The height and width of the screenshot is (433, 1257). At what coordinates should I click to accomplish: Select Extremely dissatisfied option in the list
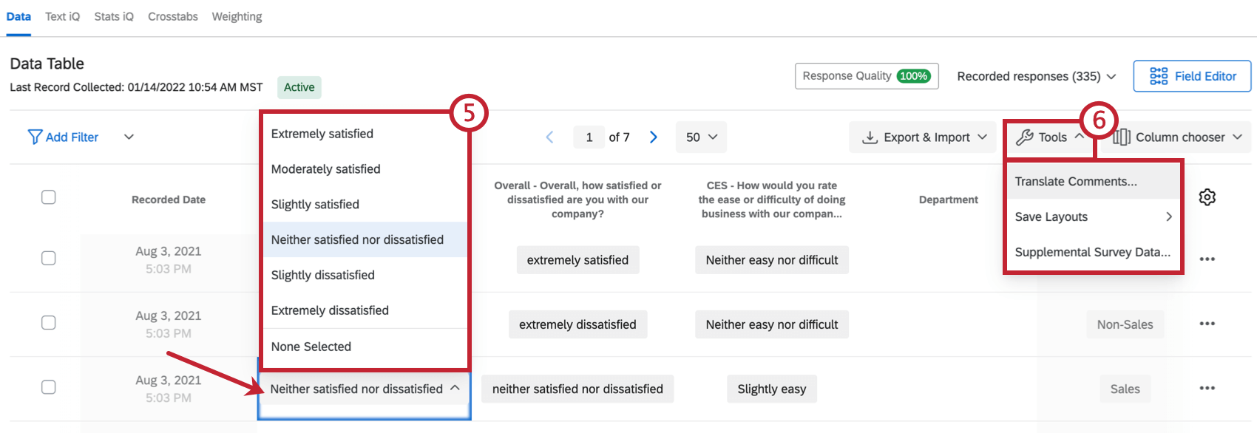330,310
